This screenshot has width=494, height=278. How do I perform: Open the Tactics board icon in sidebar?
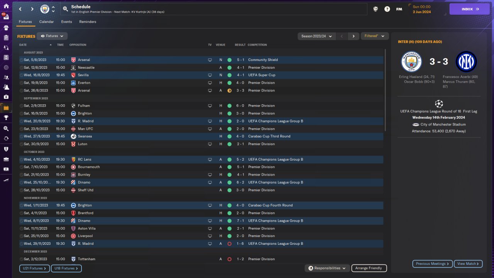click(x=6, y=58)
